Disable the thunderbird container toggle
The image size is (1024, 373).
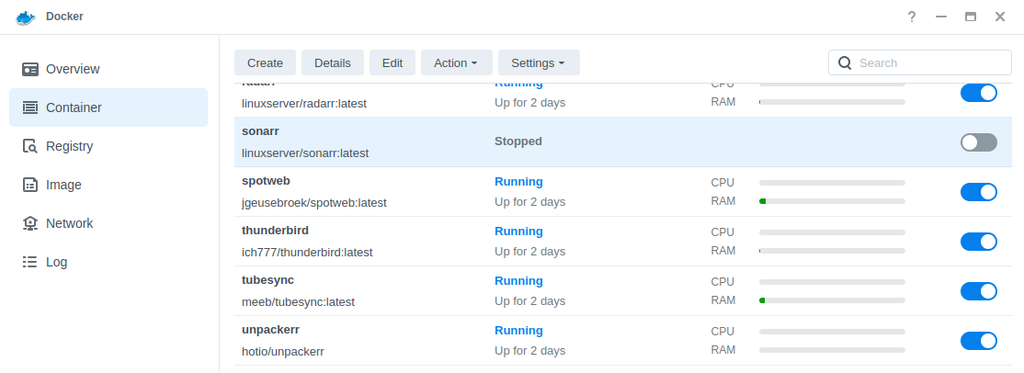pyautogui.click(x=978, y=242)
